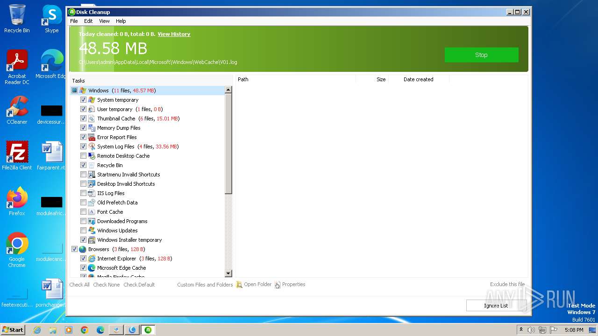598x336 pixels.
Task: Open the Edit menu
Action: point(88,21)
